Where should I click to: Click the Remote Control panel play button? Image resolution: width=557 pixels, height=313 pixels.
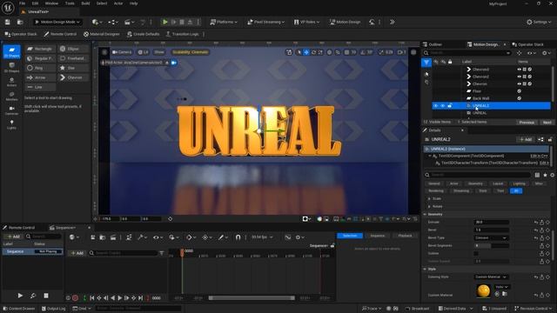pyautogui.click(x=20, y=296)
